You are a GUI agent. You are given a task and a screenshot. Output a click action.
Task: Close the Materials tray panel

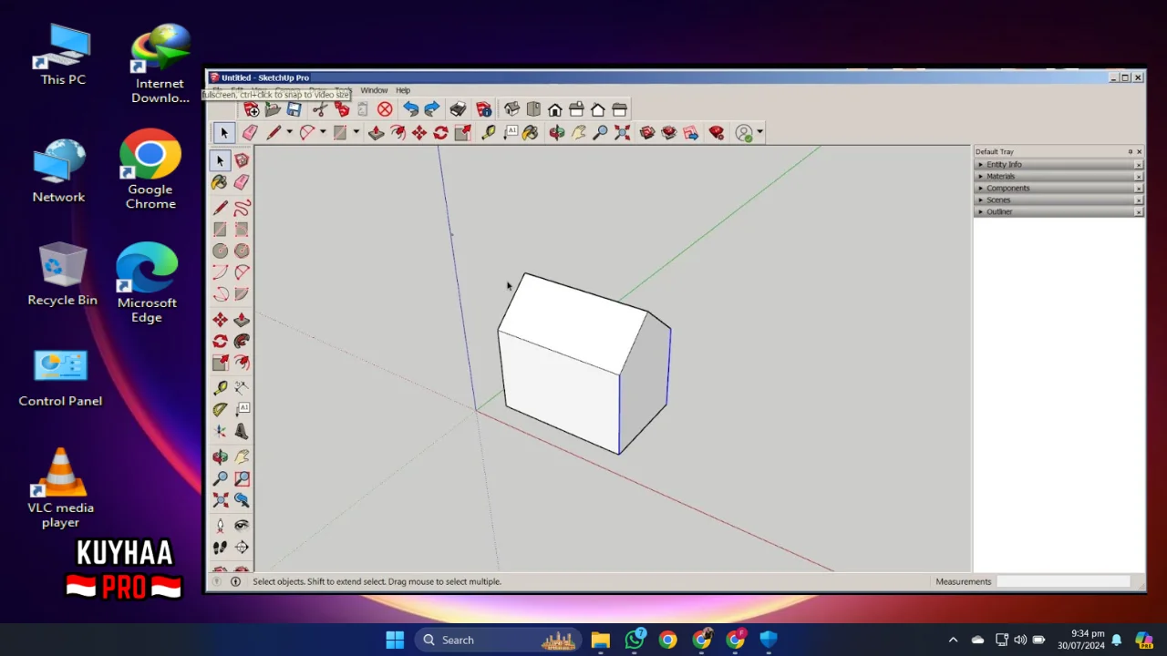coord(1139,177)
